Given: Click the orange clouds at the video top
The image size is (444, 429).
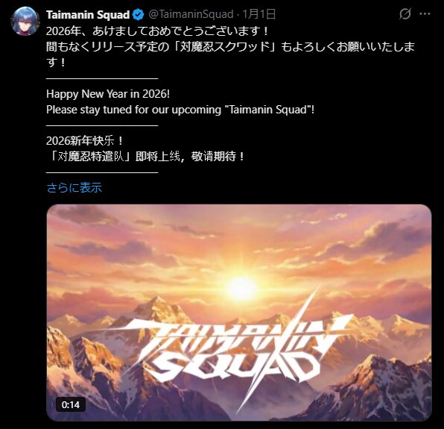Looking at the screenshot, I should (238, 227).
